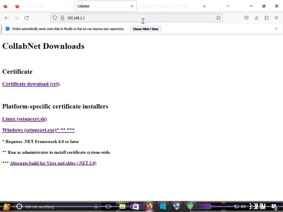Minimize the Firefox window
Screen dimensions: 283x212
pos(251,6)
